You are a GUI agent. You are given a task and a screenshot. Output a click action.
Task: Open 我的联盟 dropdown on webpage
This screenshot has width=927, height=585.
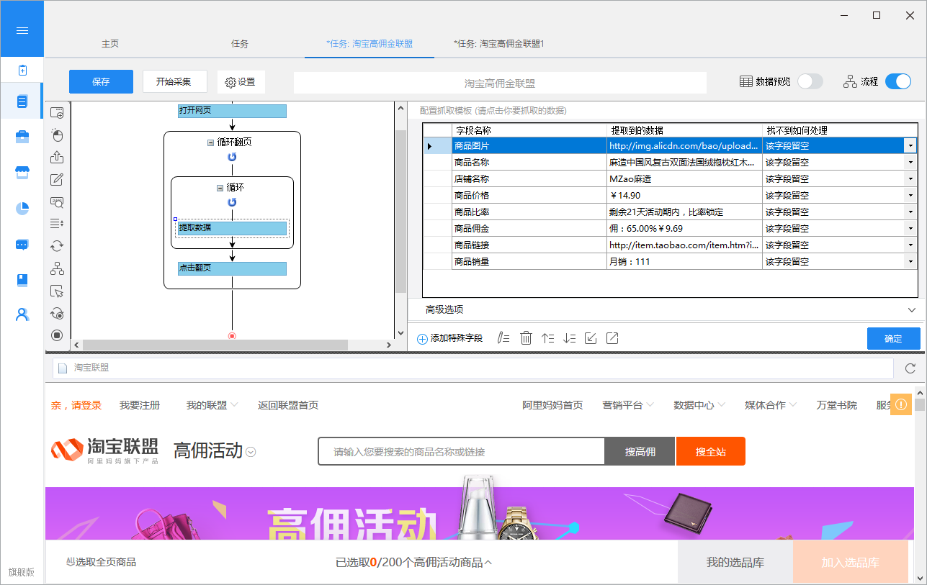tap(212, 405)
